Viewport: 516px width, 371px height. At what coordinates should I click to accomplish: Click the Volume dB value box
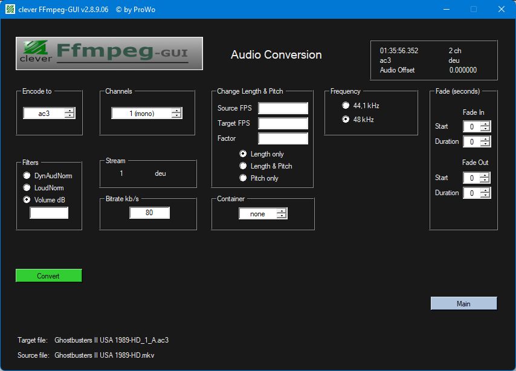[49, 213]
